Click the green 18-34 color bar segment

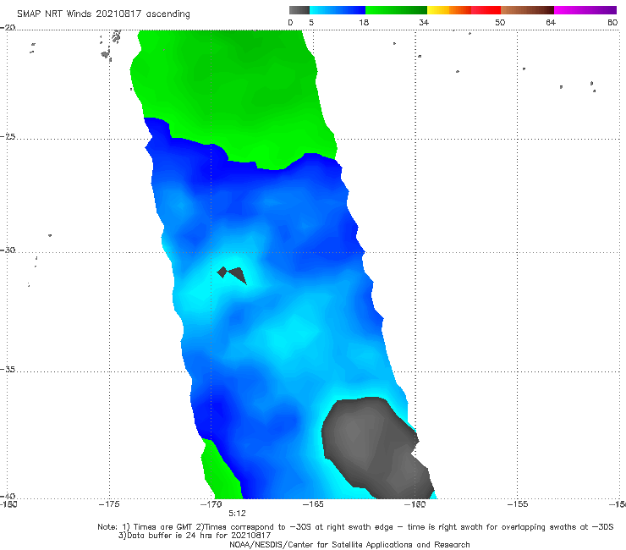[x=396, y=10]
